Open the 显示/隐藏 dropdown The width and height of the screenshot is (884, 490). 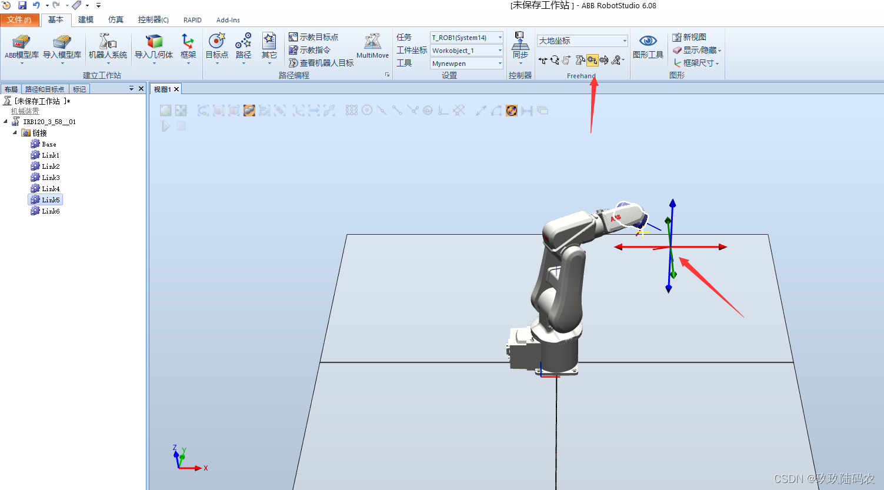(697, 50)
